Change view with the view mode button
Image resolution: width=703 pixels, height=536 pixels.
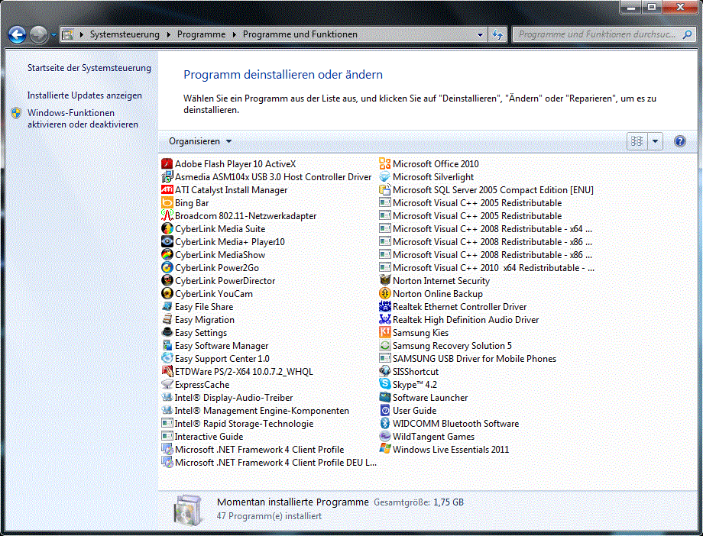[637, 141]
